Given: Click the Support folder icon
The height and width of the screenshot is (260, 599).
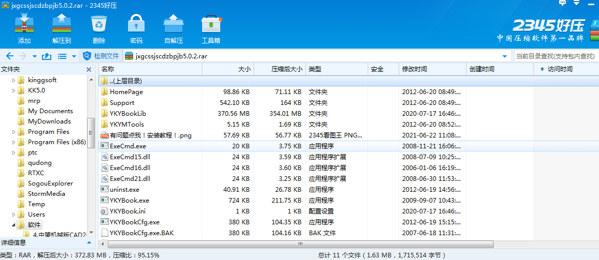Looking at the screenshot, I should 104,102.
